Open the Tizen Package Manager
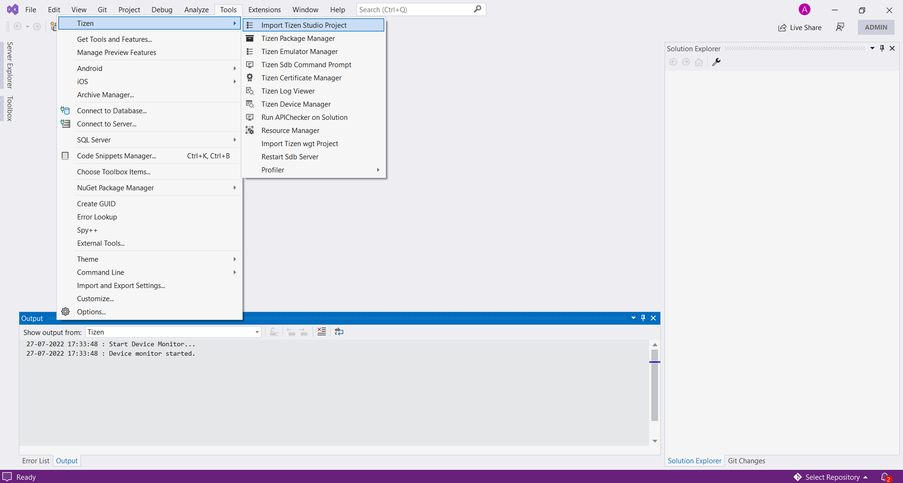This screenshot has height=483, width=903. coord(298,39)
